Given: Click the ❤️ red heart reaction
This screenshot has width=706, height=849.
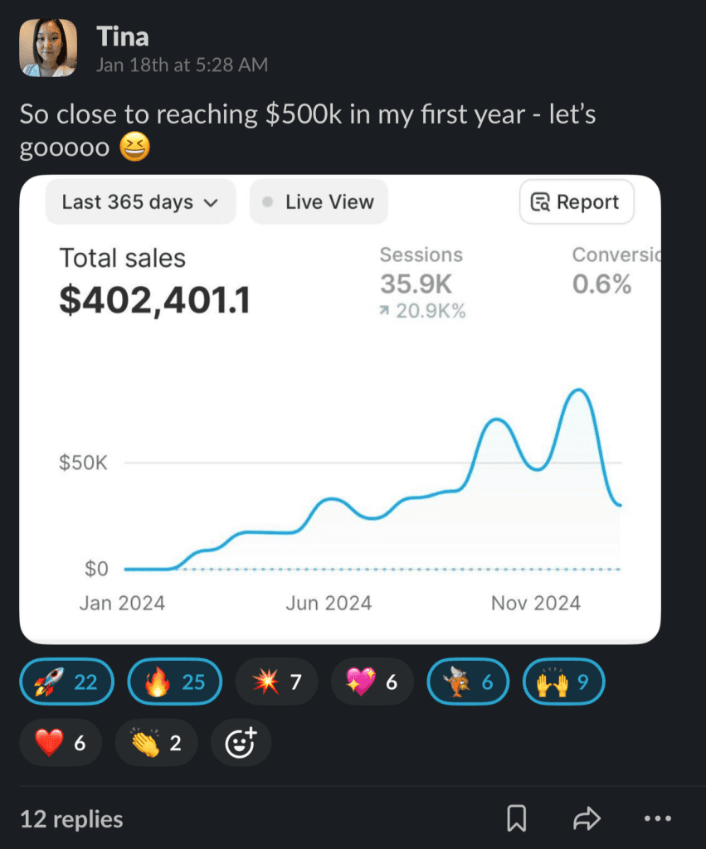Looking at the screenshot, I should pyautogui.click(x=61, y=743).
